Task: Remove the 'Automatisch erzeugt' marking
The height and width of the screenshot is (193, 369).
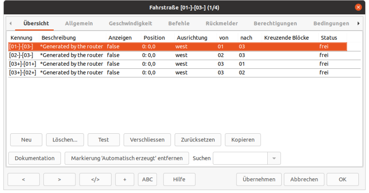Action: [x=127, y=158]
